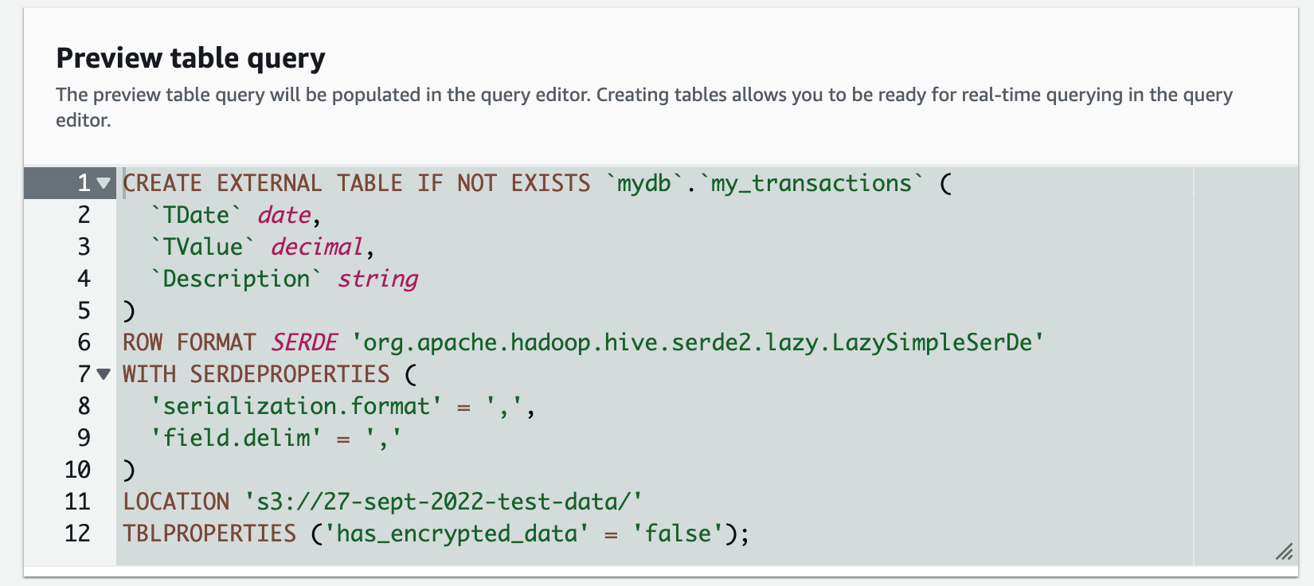
Task: Place cursor on the `my_transactions` table name
Action: pyautogui.click(x=811, y=183)
